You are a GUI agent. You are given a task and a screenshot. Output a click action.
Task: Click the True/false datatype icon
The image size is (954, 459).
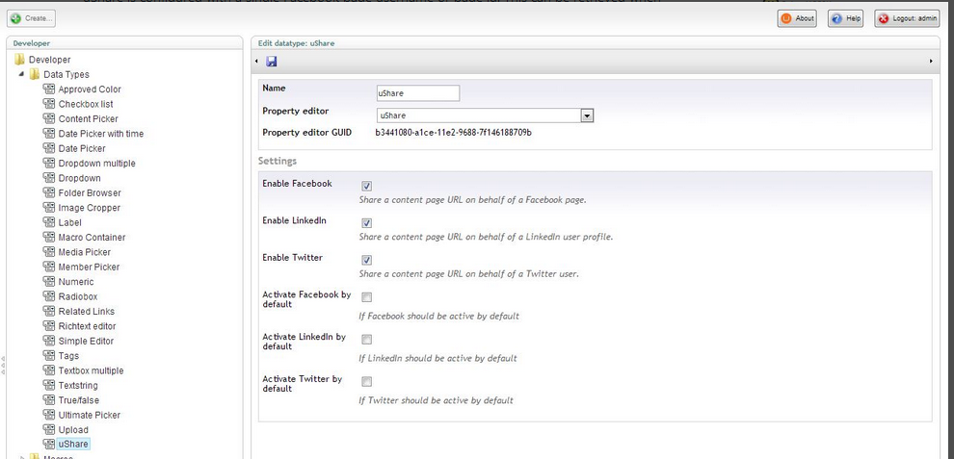49,400
